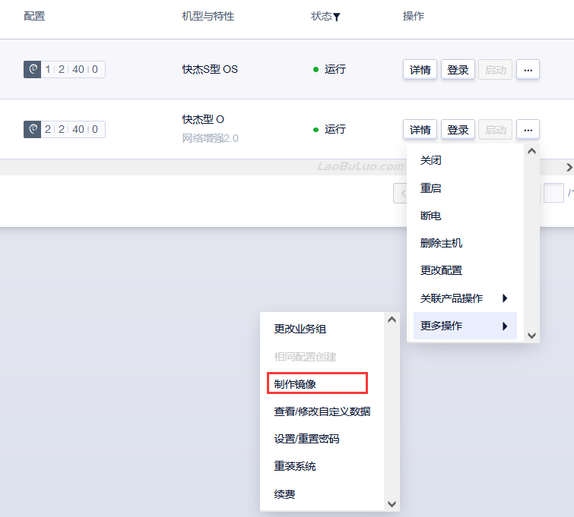Image resolution: width=574 pixels, height=517 pixels.
Task: Choose 断电 in the actions menu
Action: [465, 216]
